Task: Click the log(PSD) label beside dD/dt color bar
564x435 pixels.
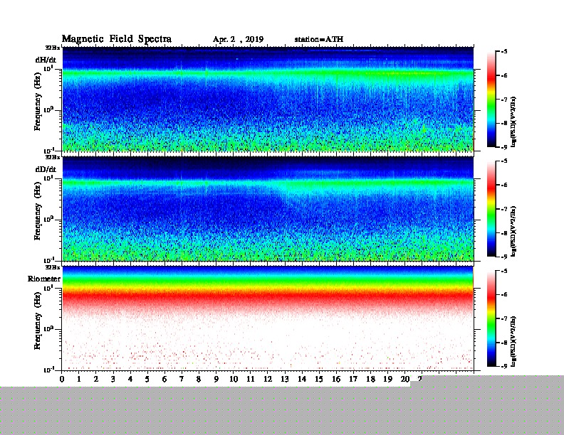Action: pos(513,231)
